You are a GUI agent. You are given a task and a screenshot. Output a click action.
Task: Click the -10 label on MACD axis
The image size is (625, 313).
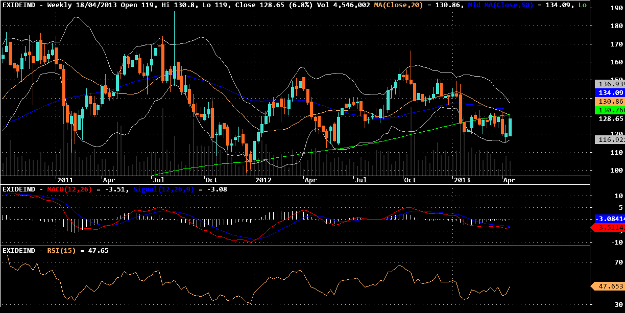pos(617,242)
